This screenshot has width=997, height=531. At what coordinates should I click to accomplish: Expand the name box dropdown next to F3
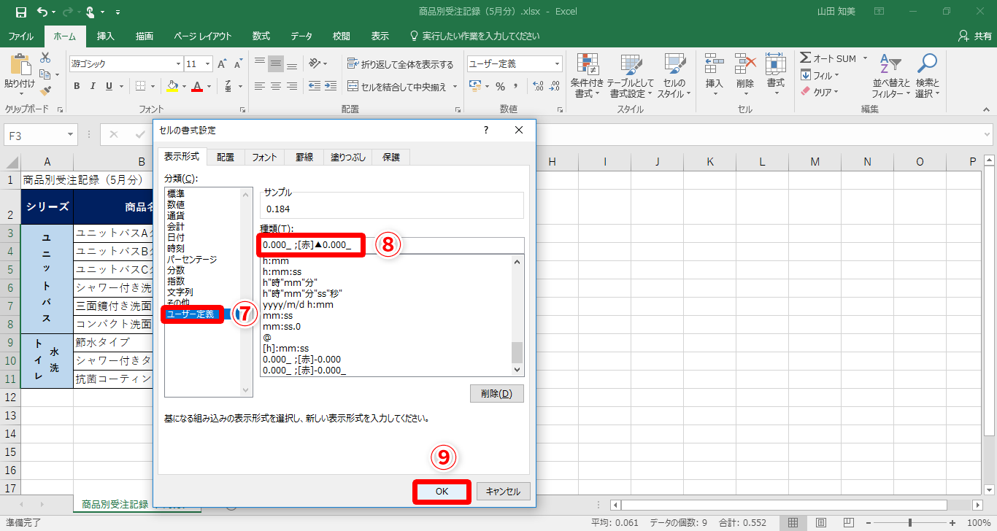pyautogui.click(x=71, y=135)
